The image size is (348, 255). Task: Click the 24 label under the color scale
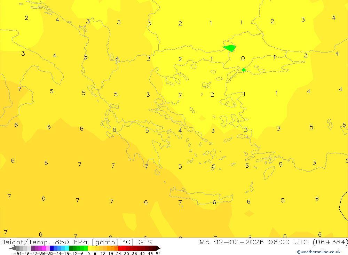(x=119, y=254)
